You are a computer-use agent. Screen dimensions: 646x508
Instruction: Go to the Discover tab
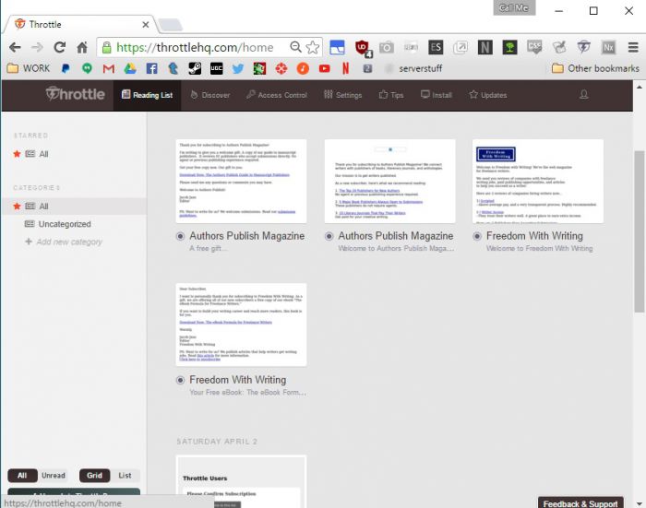(210, 95)
